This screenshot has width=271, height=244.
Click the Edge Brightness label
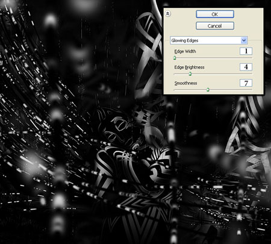coord(189,67)
